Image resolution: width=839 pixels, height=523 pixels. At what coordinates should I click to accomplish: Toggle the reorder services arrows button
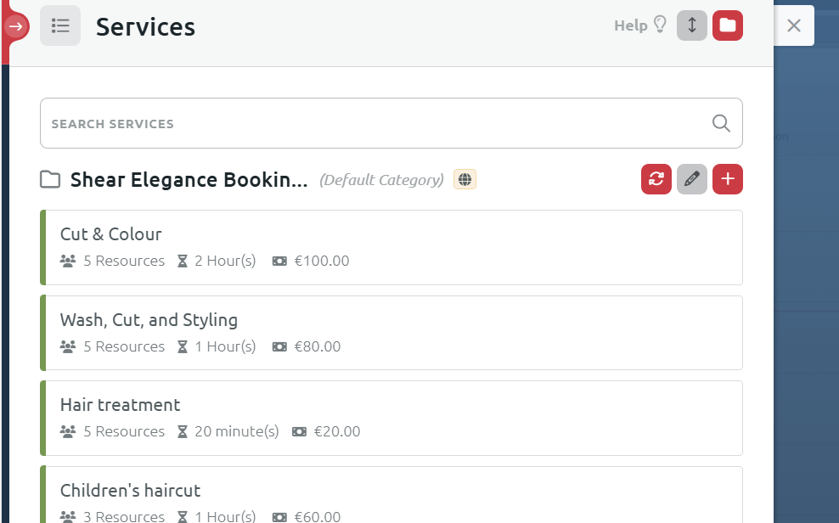[x=691, y=25]
